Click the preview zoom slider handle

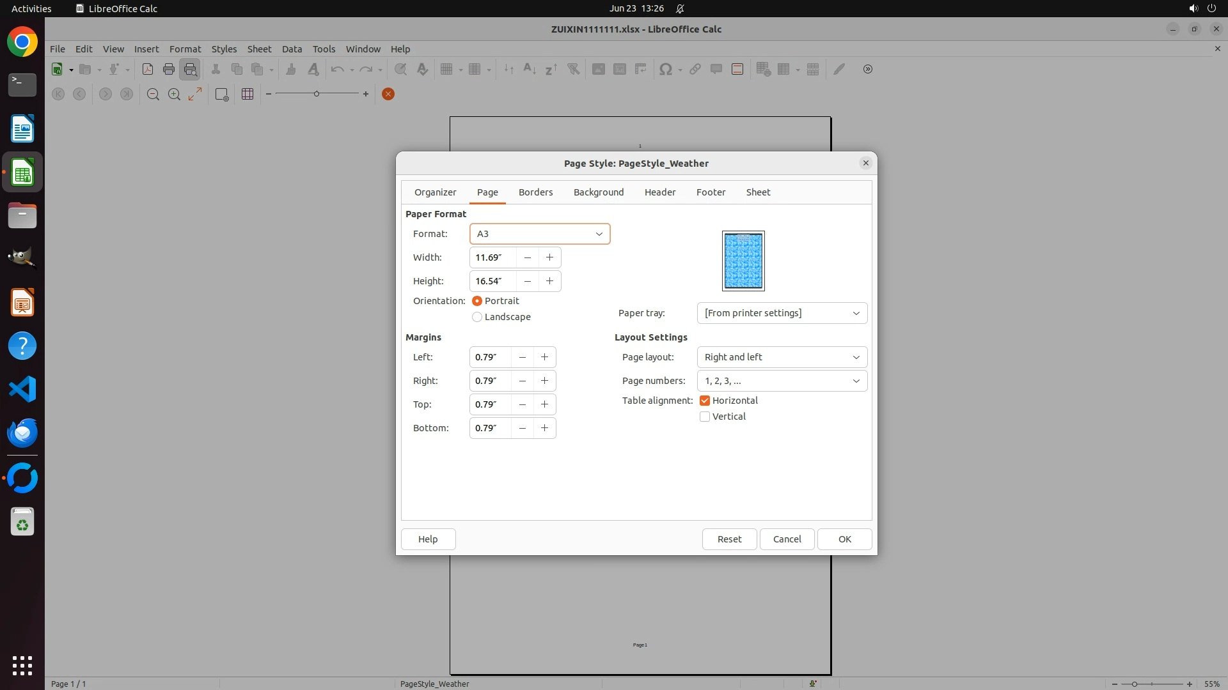click(x=317, y=94)
